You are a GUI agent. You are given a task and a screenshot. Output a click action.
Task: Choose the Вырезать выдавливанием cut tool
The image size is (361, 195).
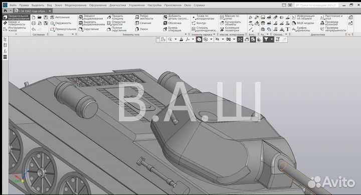(91, 23)
